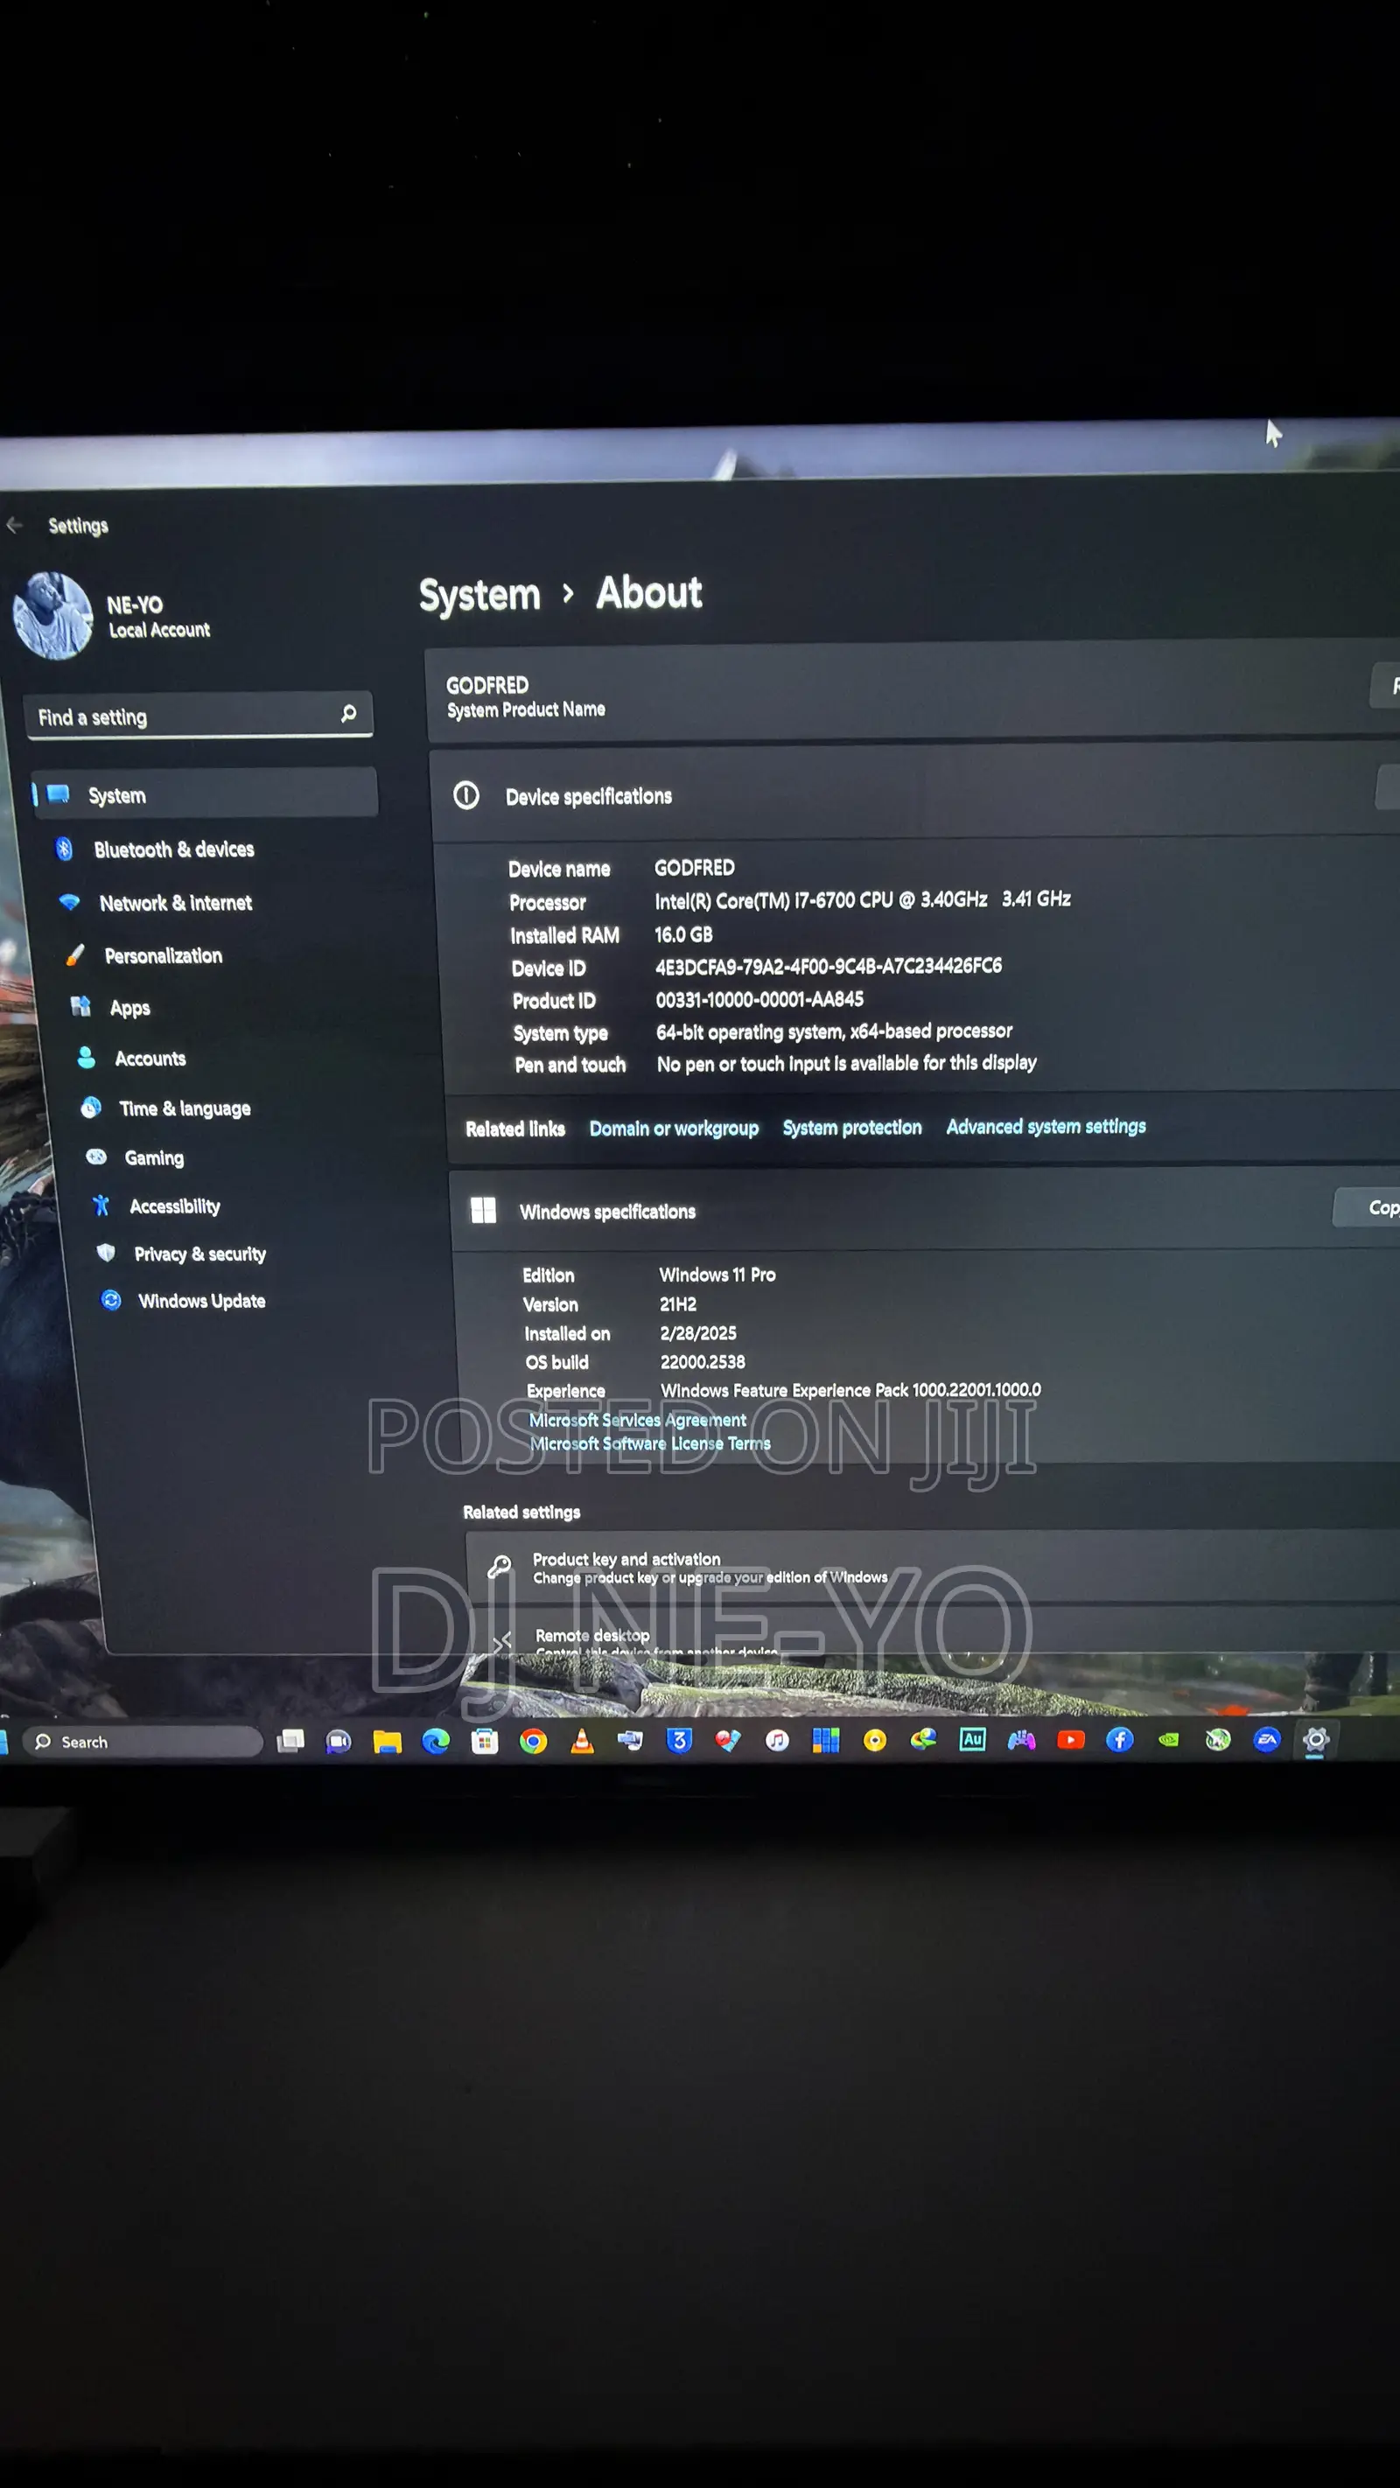Click the Edition value Windows 11 Pro
The image size is (1400, 2488).
tap(717, 1275)
